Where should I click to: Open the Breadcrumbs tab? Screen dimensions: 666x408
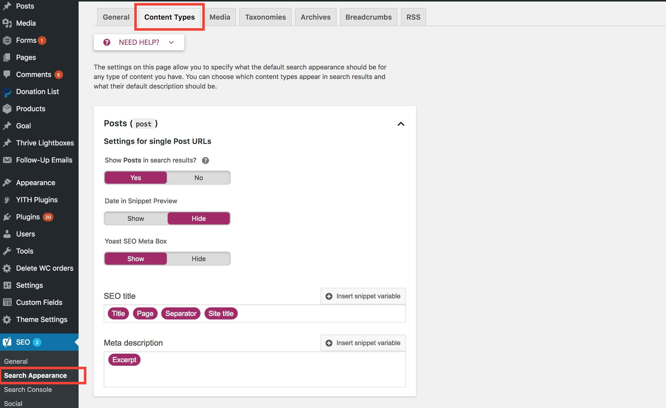tap(369, 17)
